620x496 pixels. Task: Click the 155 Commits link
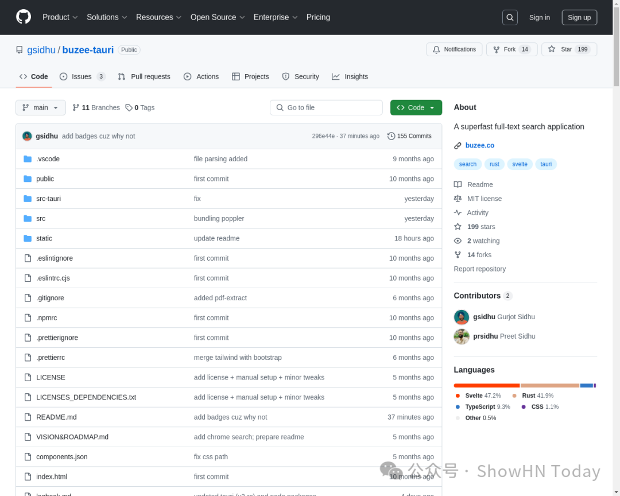(x=410, y=136)
